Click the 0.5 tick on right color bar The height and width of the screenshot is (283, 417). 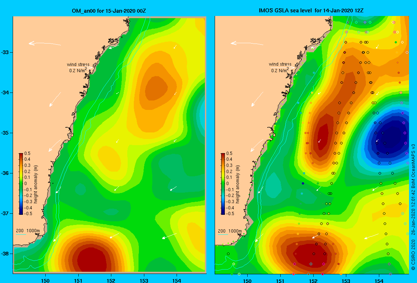point(230,153)
